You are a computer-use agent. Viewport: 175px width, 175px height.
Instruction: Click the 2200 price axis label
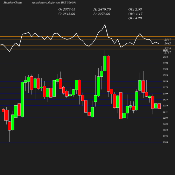point(165,118)
